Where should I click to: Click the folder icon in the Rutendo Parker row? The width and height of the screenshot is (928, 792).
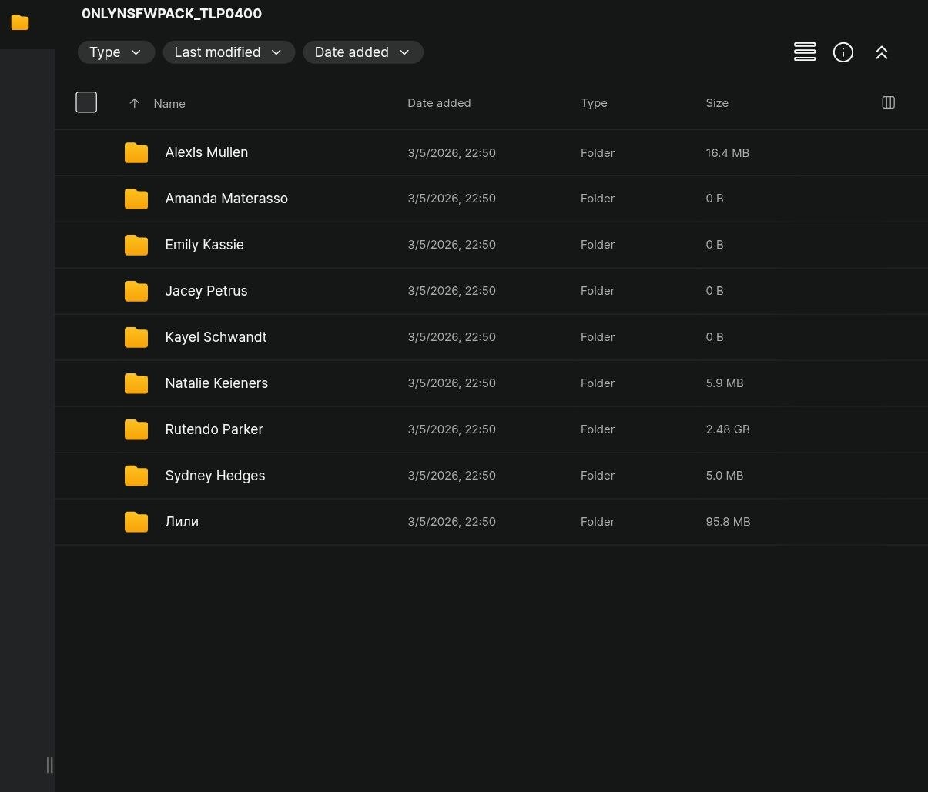click(136, 429)
